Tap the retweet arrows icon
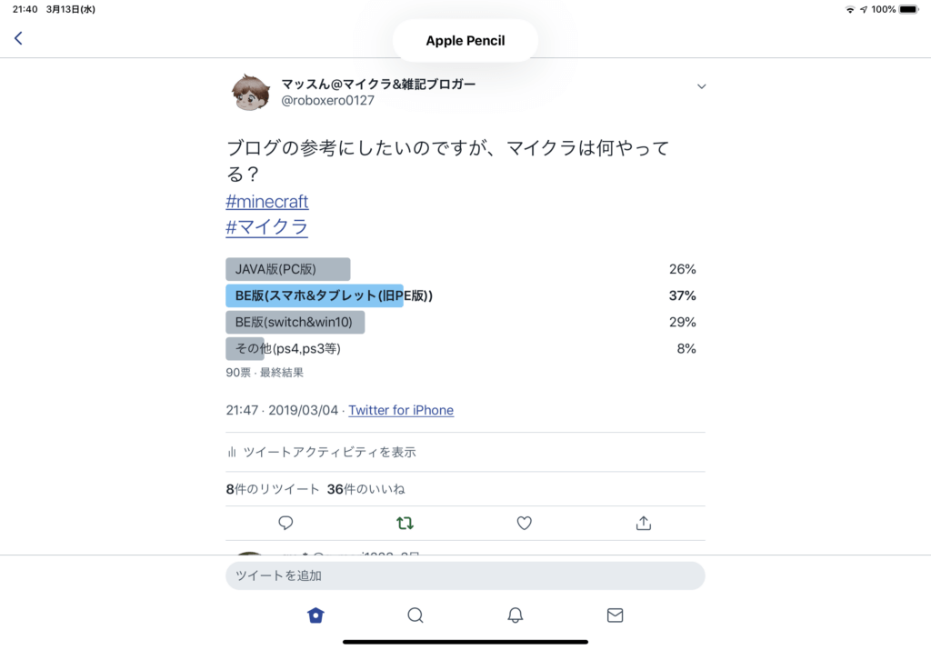931x650 pixels. (x=405, y=523)
